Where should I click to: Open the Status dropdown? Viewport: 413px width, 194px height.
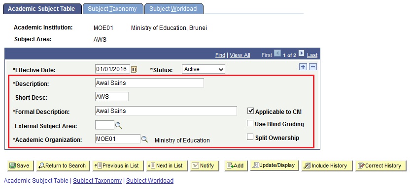pyautogui.click(x=204, y=69)
